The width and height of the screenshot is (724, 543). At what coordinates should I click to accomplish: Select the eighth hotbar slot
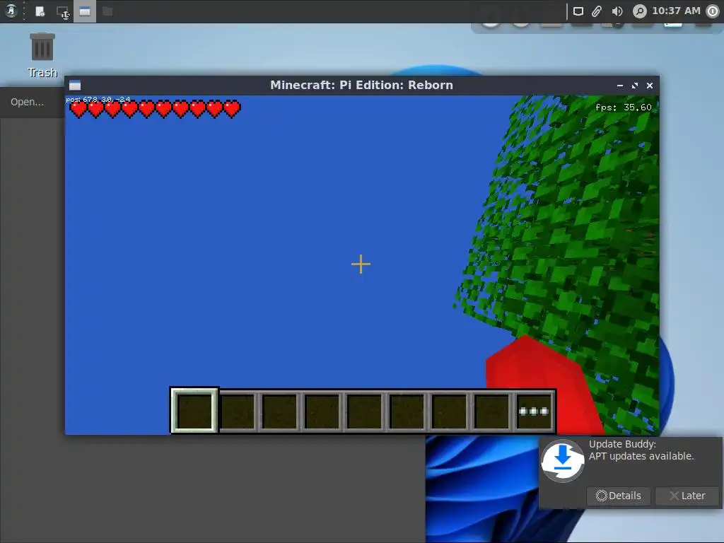pyautogui.click(x=492, y=411)
